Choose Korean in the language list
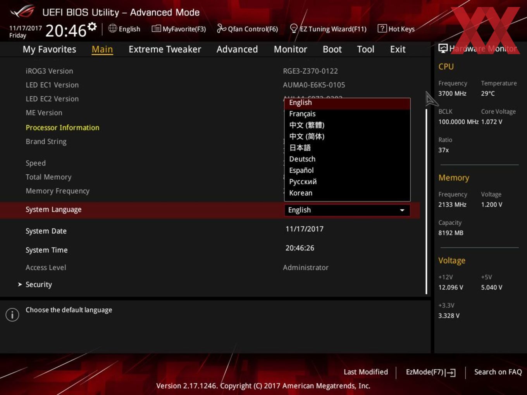Viewport: 527px width, 395px height. [x=347, y=193]
